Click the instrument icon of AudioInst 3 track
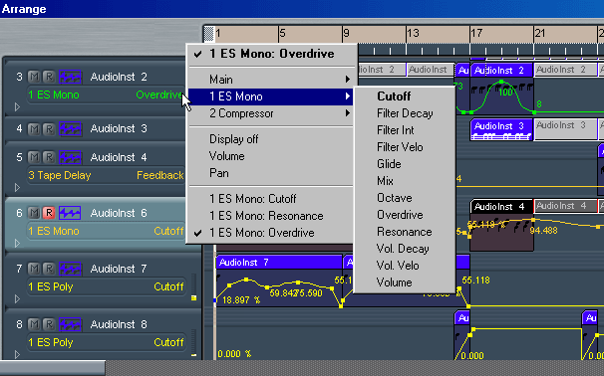604x376 pixels. pyautogui.click(x=70, y=128)
